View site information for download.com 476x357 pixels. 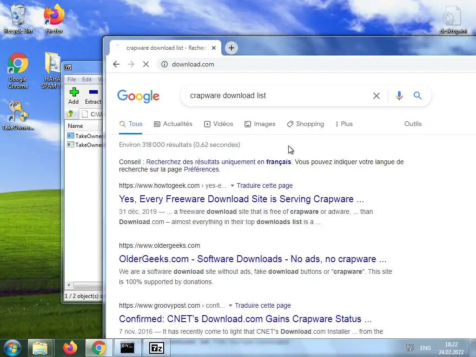click(164, 64)
